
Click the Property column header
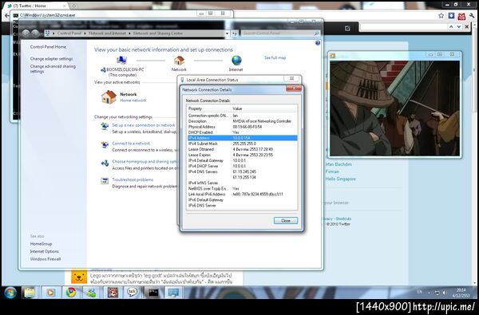(x=208, y=108)
